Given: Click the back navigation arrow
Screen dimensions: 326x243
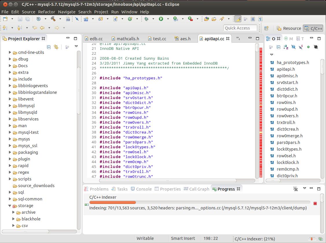Looking at the screenshot, I should coord(42,28).
